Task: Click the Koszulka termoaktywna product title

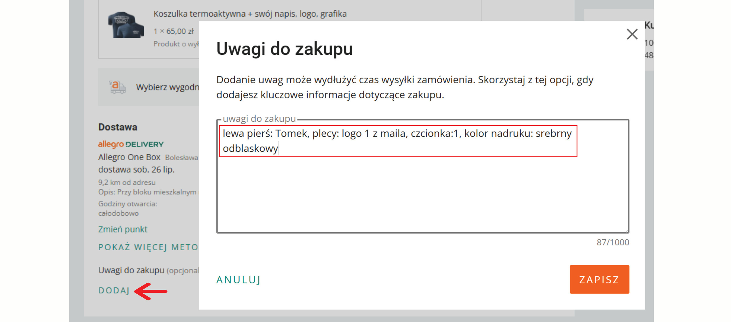Action: coord(250,14)
